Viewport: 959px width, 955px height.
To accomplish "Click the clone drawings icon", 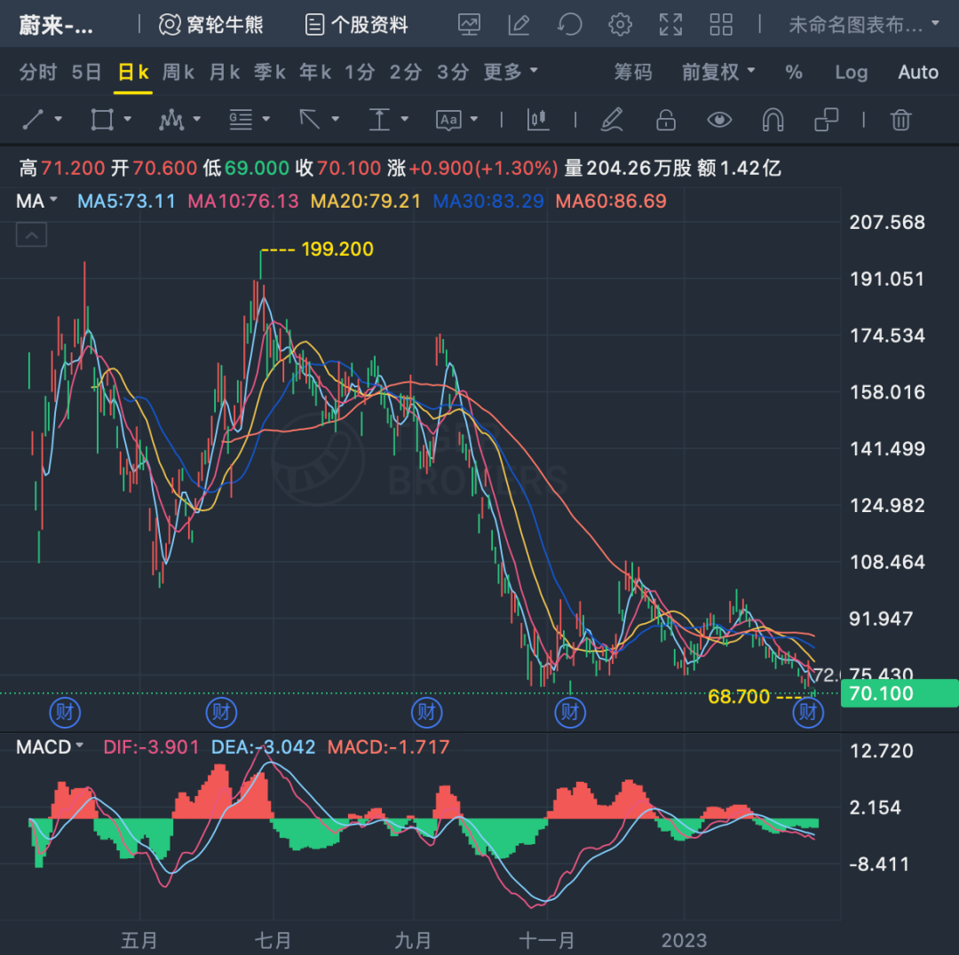I will [x=826, y=119].
